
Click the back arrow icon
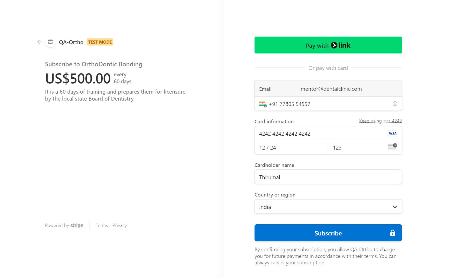pos(39,42)
